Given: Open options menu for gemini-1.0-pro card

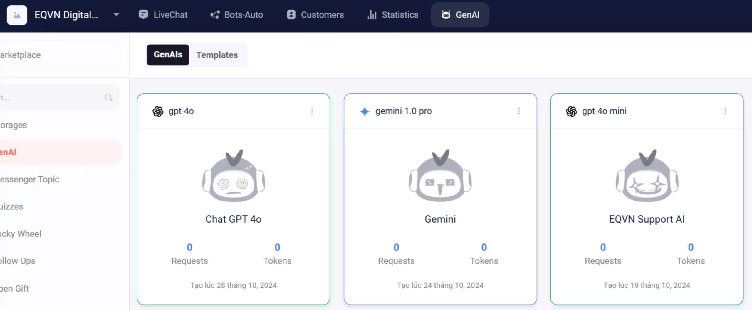Looking at the screenshot, I should tap(519, 111).
